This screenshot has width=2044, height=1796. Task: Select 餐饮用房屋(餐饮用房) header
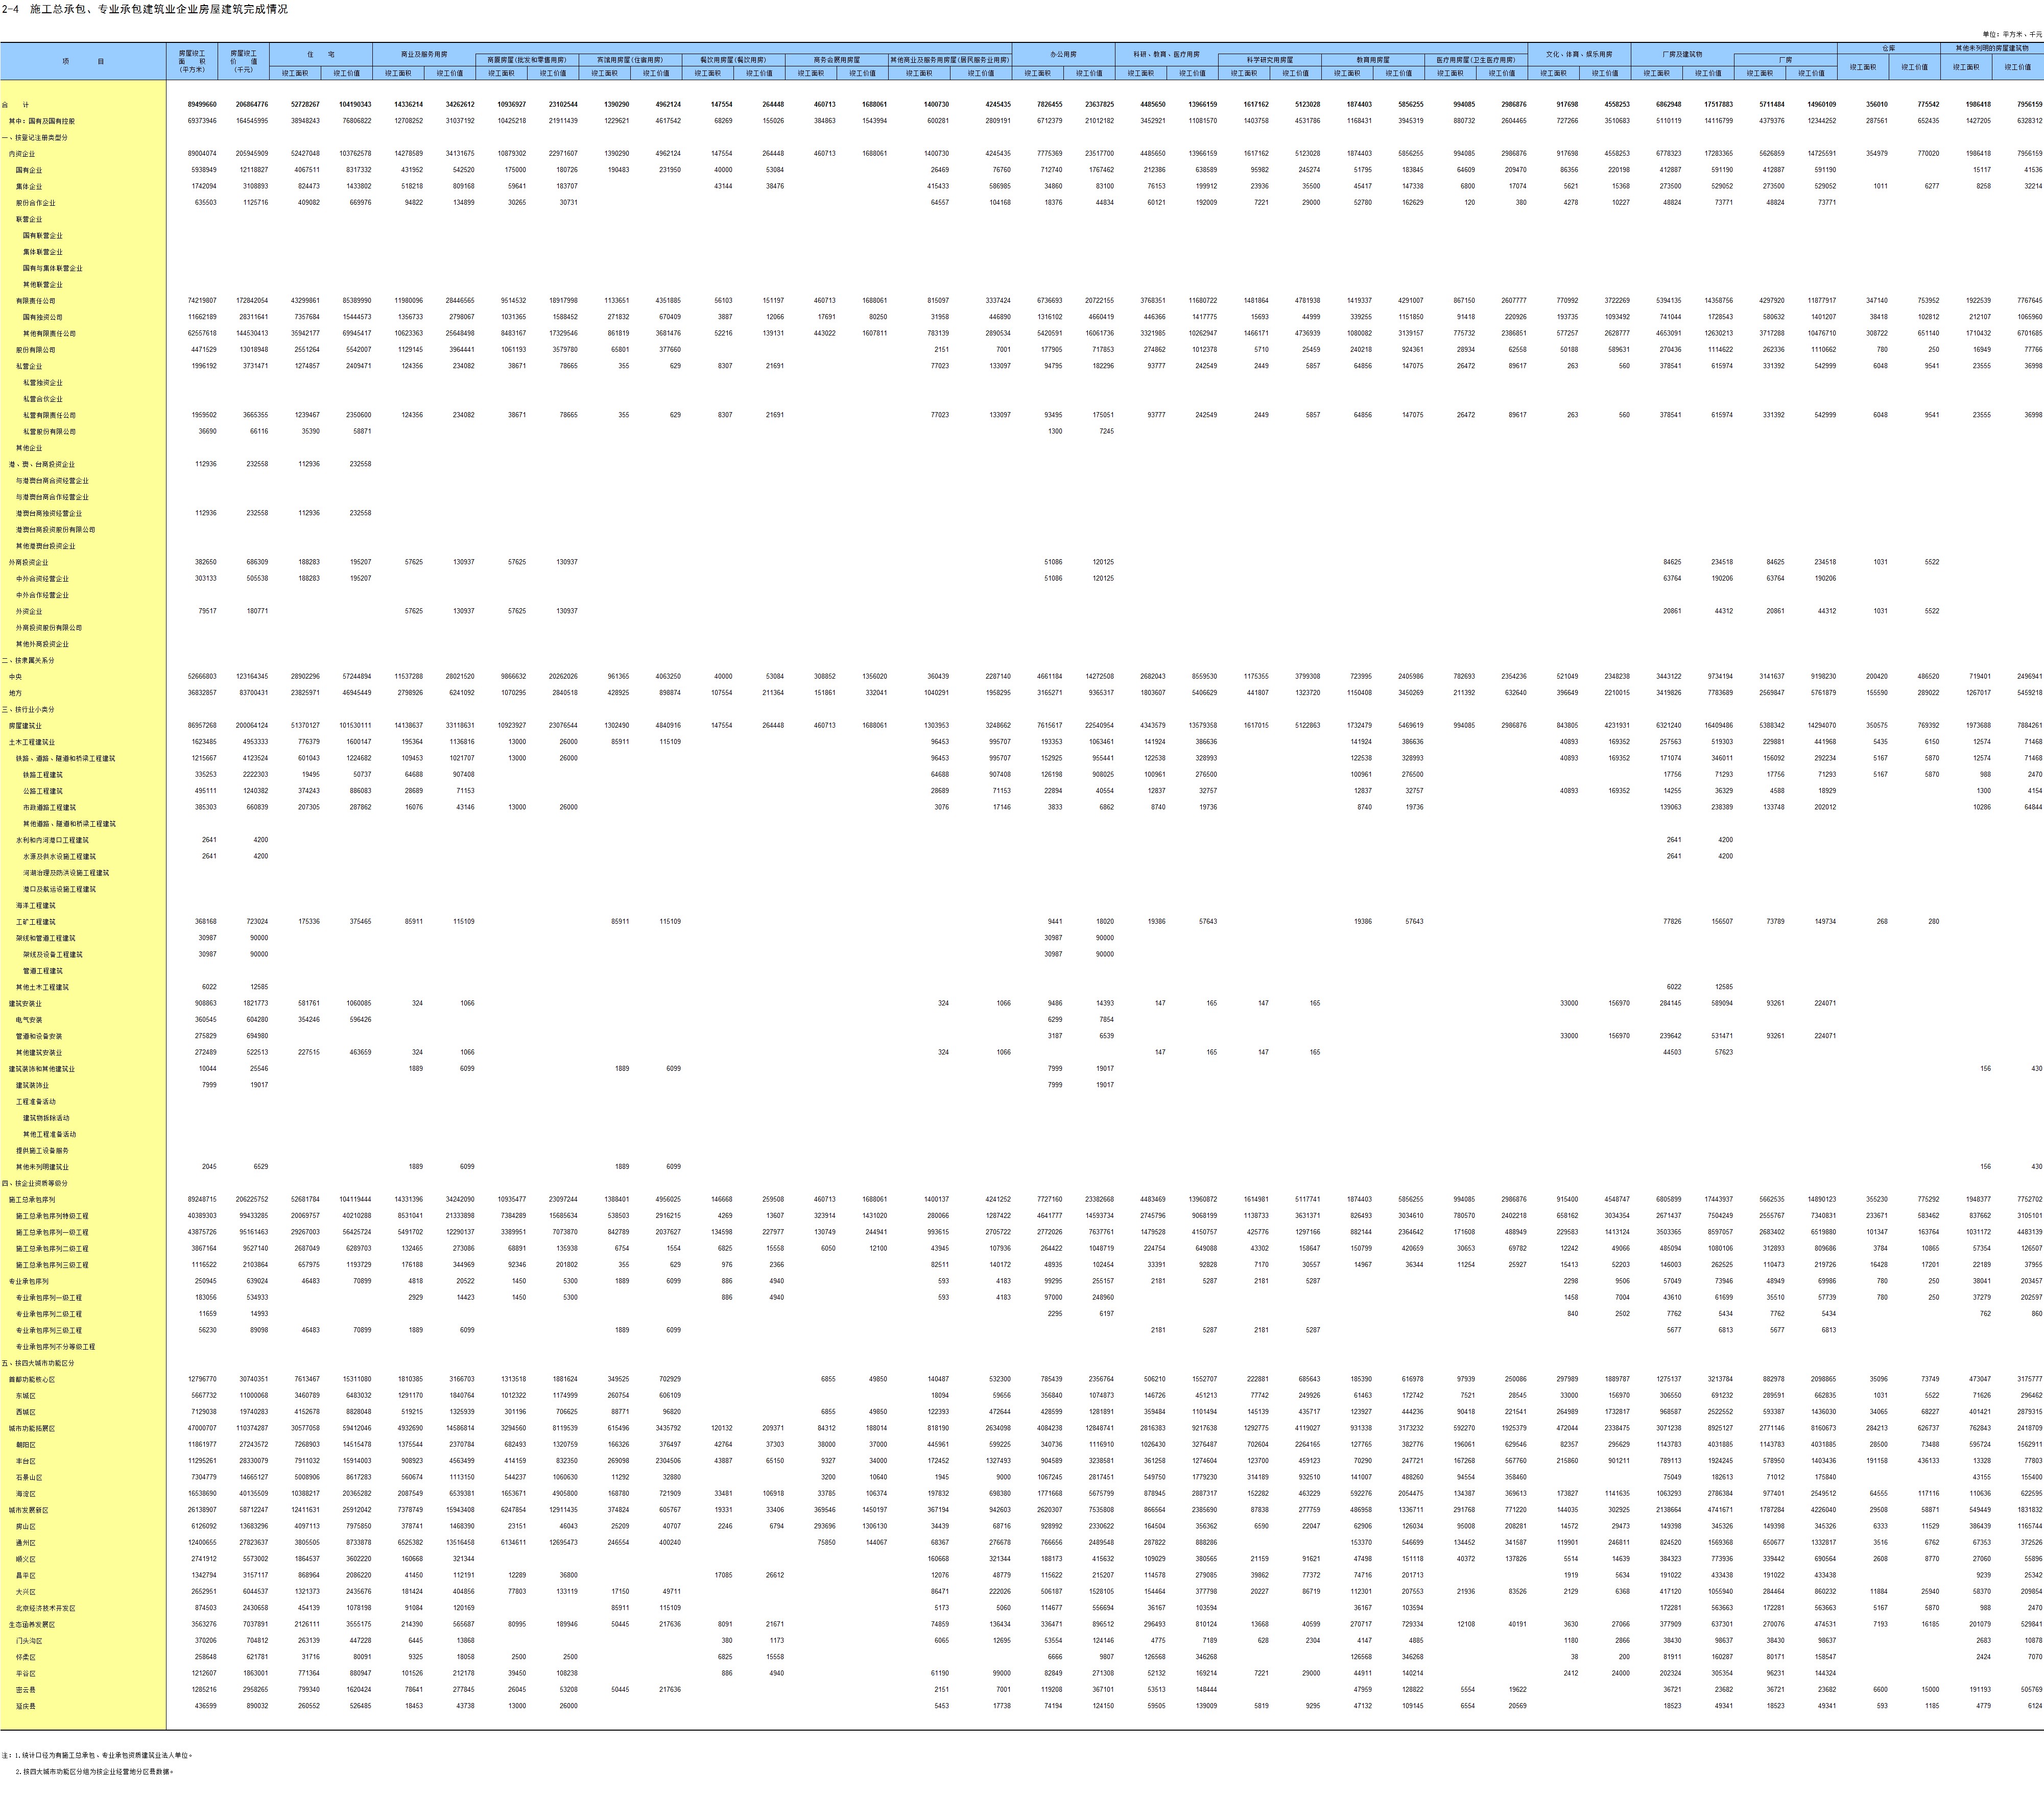pyautogui.click(x=733, y=60)
